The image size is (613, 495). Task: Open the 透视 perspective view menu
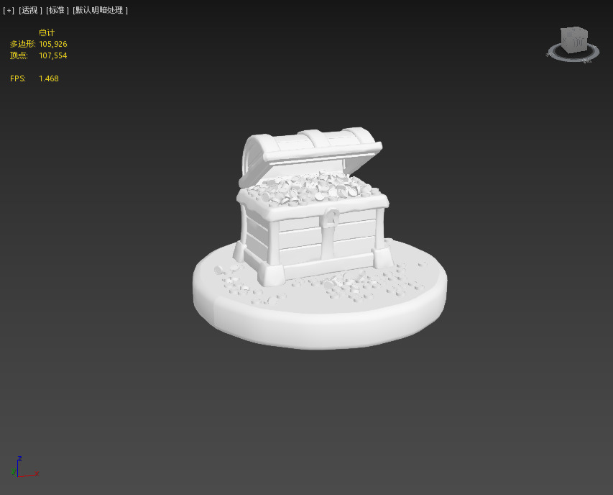pos(30,10)
